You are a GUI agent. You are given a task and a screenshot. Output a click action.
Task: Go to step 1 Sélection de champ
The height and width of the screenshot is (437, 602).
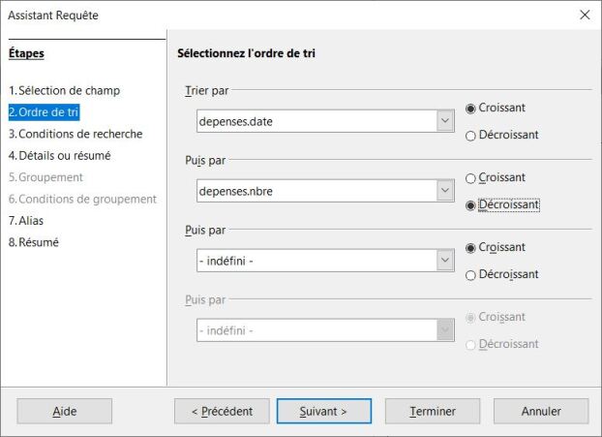[64, 91]
